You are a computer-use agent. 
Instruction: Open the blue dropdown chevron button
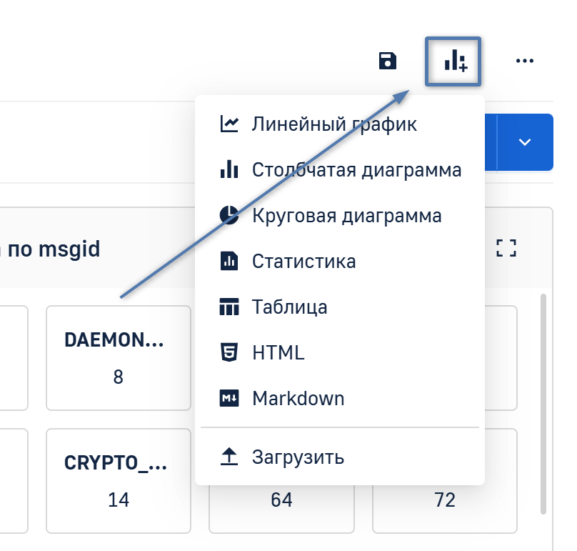point(525,142)
